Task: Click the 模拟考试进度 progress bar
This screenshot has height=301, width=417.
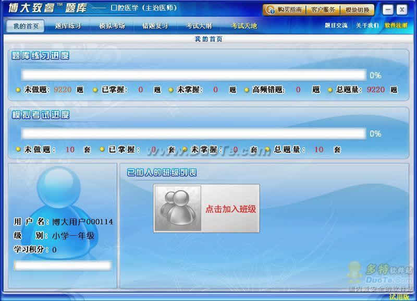Action: click(x=193, y=134)
